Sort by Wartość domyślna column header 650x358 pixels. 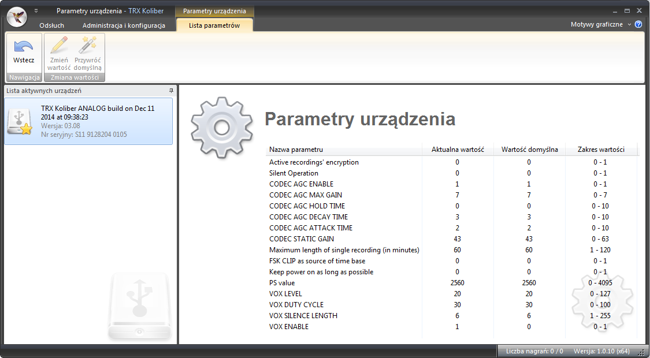tap(529, 150)
